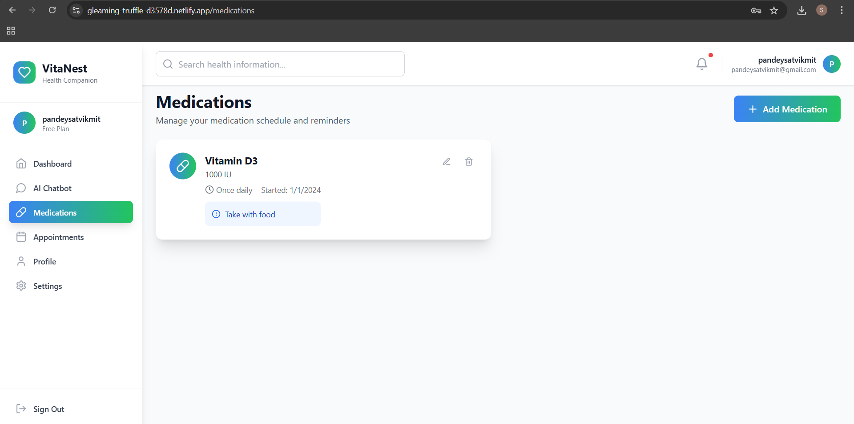Open the Chrome profile S avatar
854x424 pixels.
coord(822,10)
